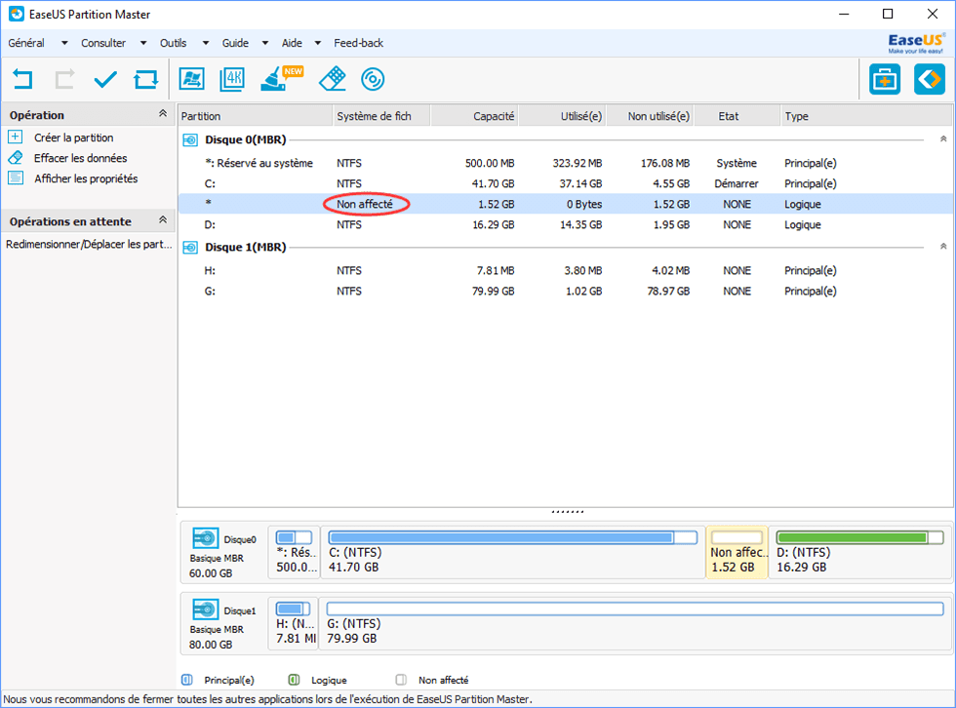Click Afficher les propriétés link
The width and height of the screenshot is (956, 708).
(86, 178)
